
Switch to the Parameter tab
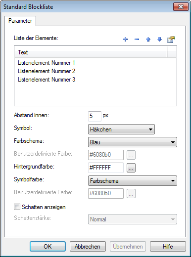pyautogui.click(x=20, y=21)
